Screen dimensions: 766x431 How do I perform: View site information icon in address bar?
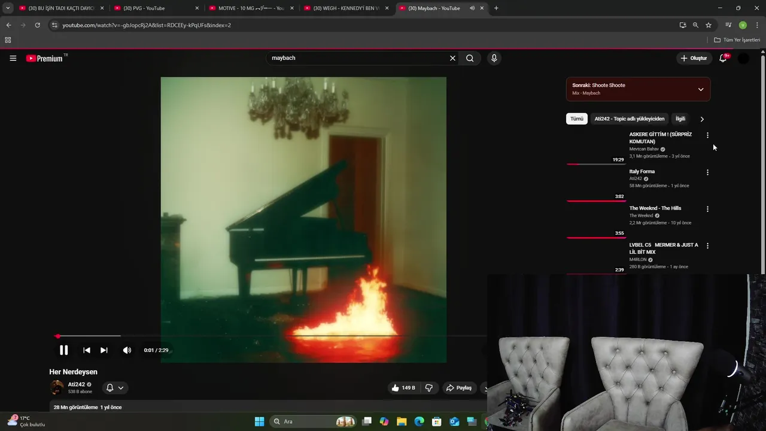[x=54, y=25]
